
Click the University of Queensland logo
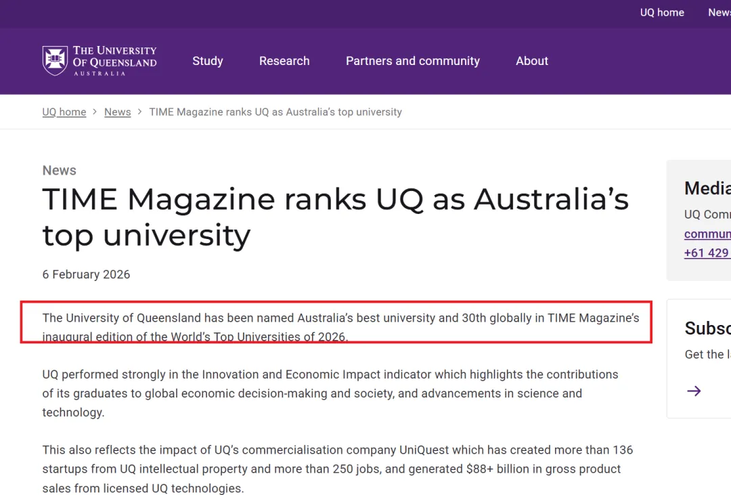pos(99,61)
